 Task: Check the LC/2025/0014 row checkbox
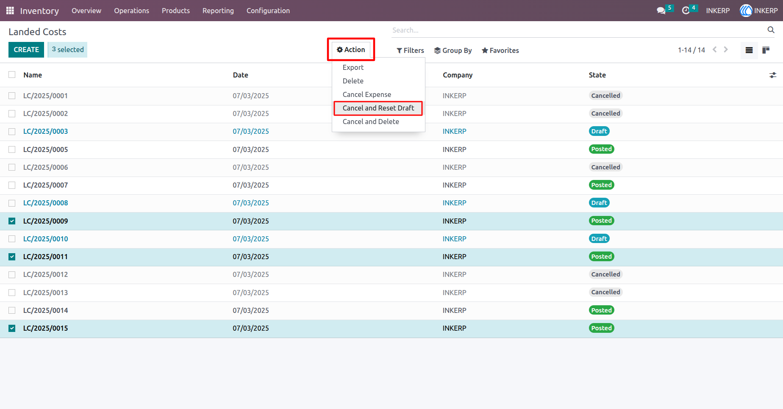(x=12, y=310)
